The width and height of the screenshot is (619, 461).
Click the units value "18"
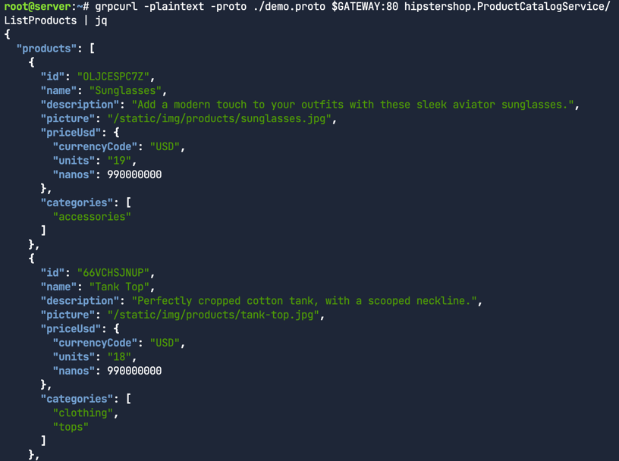122,357
